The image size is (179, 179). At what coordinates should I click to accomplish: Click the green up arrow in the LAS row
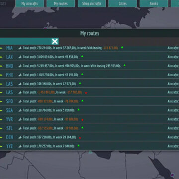click(x=80, y=83)
